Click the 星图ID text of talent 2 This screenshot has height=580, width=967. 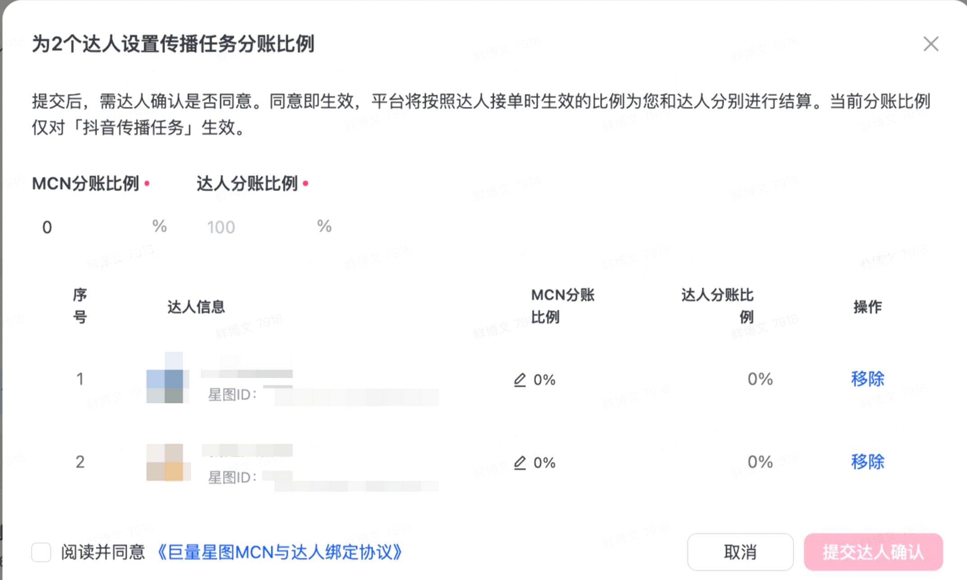[232, 477]
